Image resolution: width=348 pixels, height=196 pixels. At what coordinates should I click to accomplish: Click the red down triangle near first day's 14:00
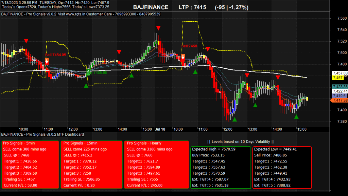[119, 52]
